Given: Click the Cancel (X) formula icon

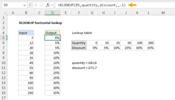Looking at the screenshot, I should coord(36,5).
